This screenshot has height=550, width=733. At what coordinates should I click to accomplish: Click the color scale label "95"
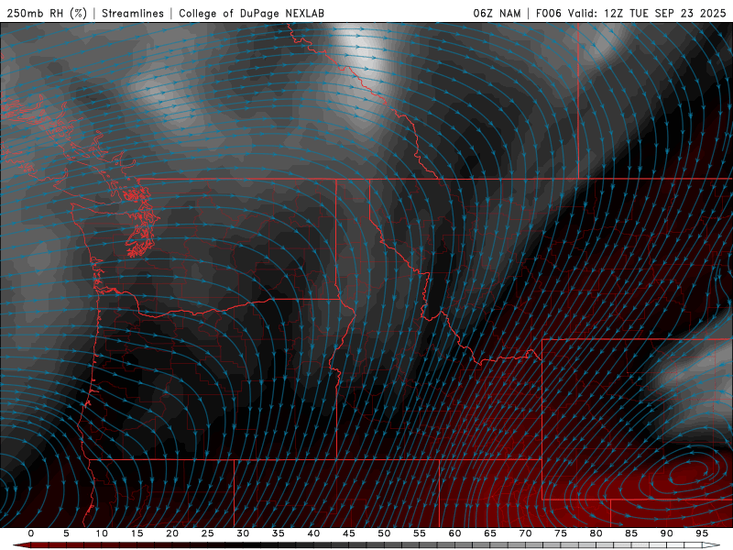click(x=702, y=533)
